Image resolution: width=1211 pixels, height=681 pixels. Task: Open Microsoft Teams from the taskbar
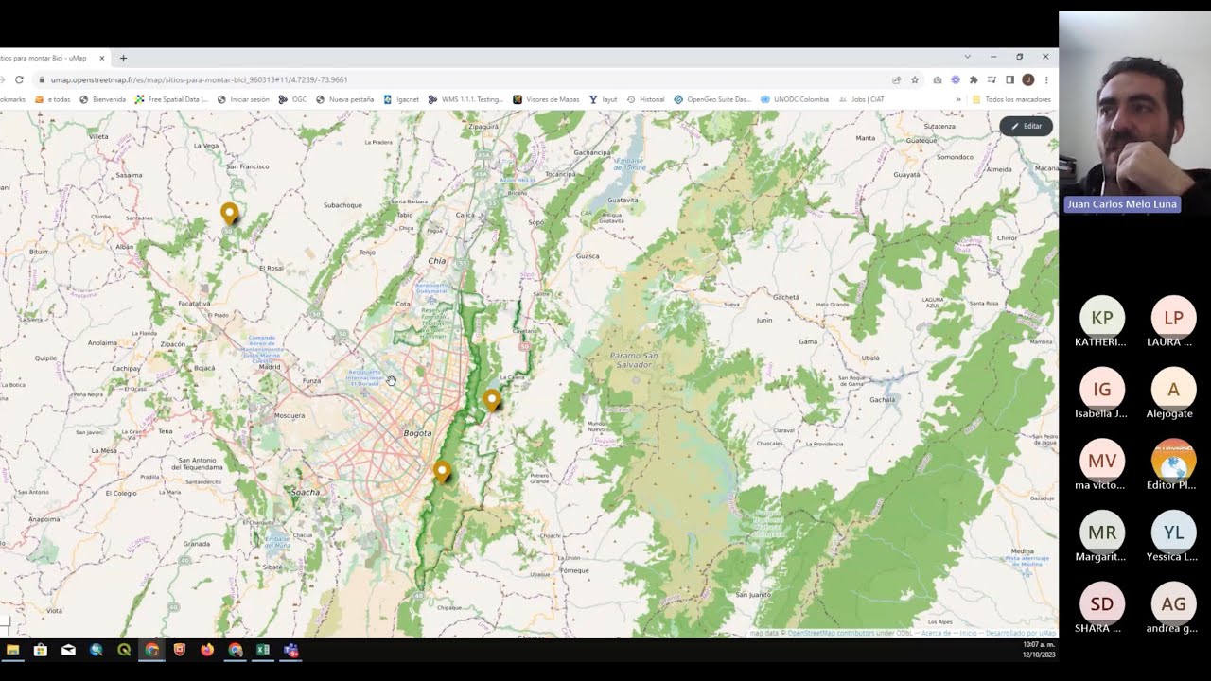pos(290,650)
